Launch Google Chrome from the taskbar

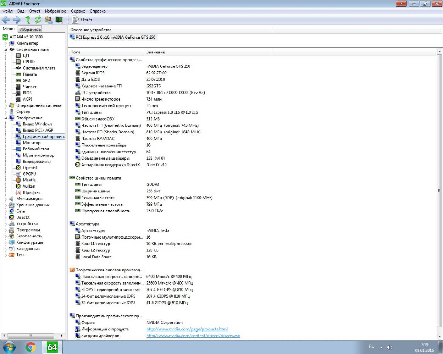(x=31, y=347)
